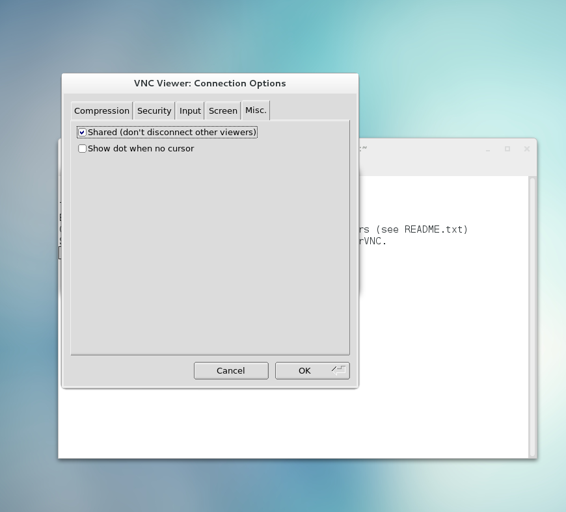
Task: Minimize the background terminal window
Action: click(x=488, y=149)
